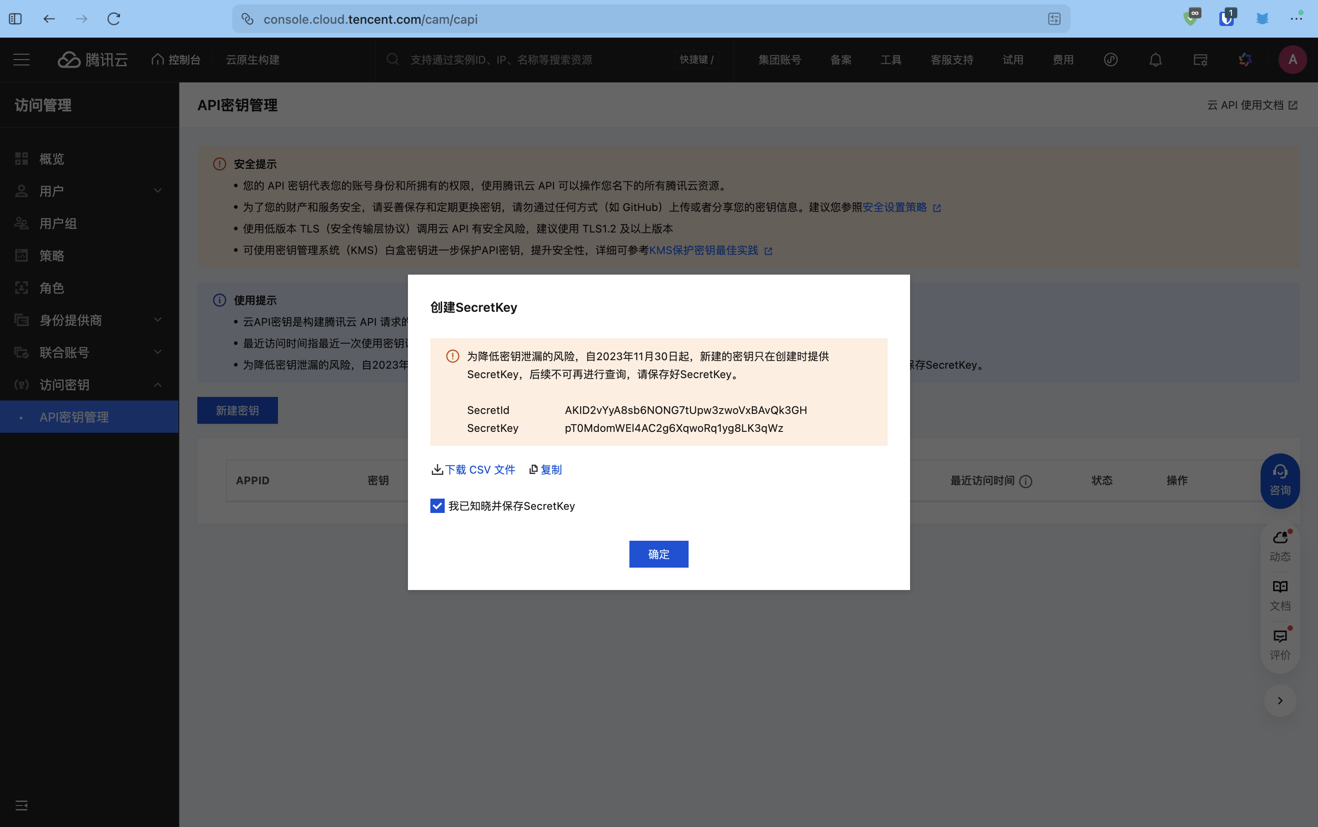
Task: Collapse the right floating panel arrow
Action: 1280,700
